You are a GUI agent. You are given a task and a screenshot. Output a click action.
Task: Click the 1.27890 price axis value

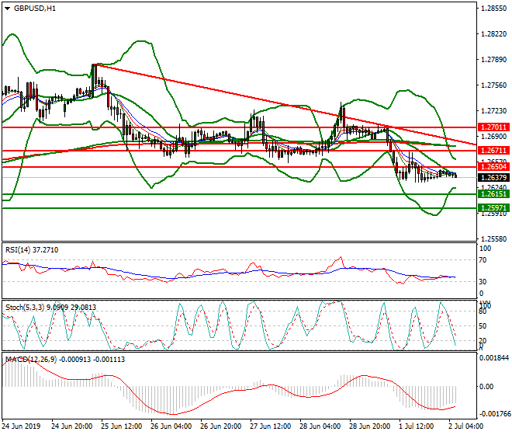point(494,60)
